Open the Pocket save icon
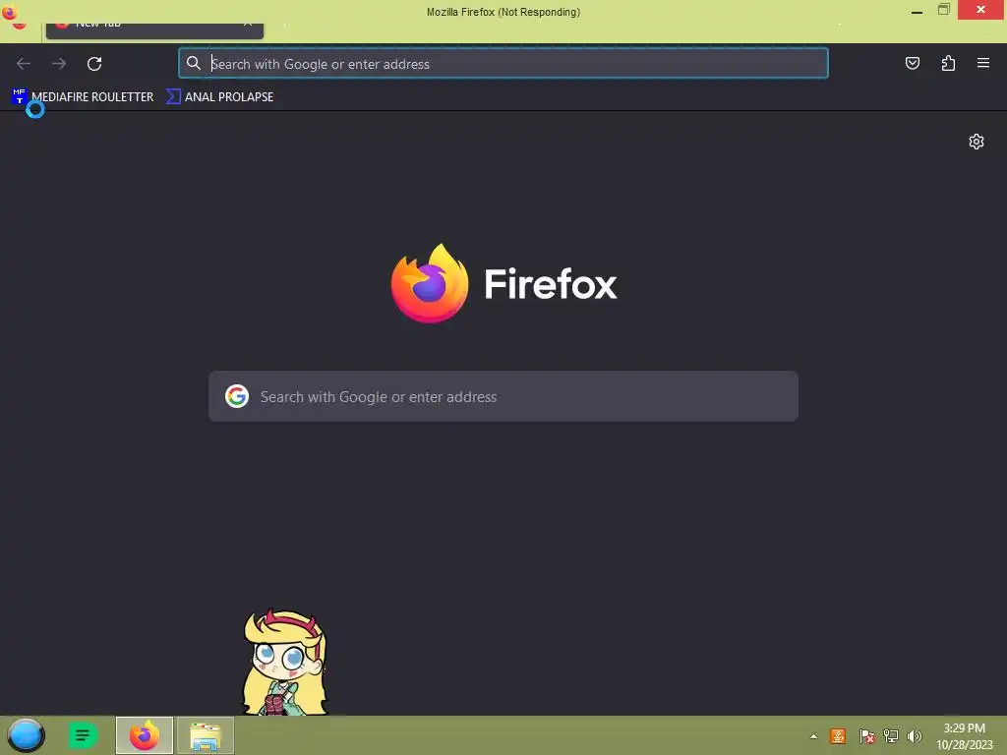Screen dimensions: 1007x755 tap(912, 63)
